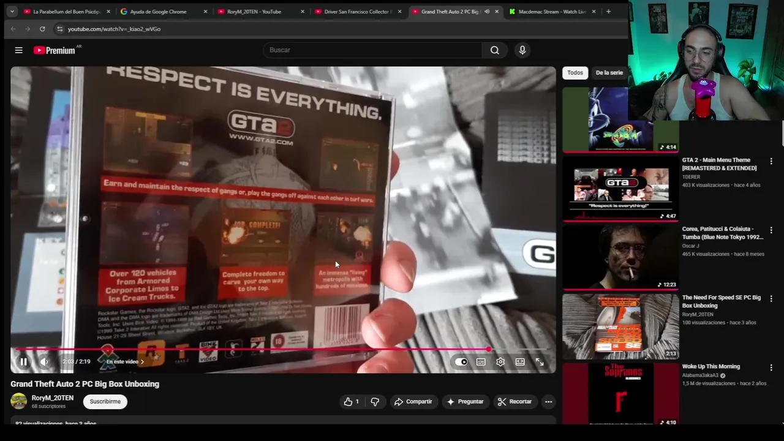Viewport: 784px width, 441px height.
Task: Close the Ayuda de Google Chrome tab
Action: (x=205, y=12)
